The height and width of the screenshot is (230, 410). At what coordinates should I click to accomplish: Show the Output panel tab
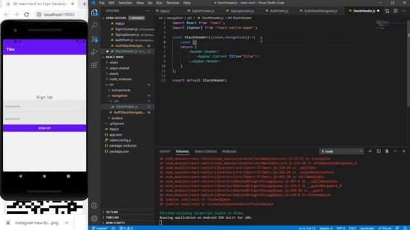165,151
